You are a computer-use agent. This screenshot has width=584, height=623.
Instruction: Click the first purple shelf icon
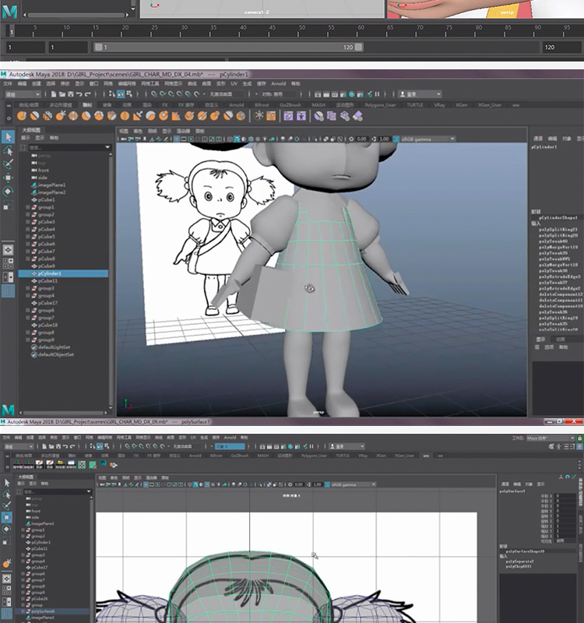click(288, 116)
